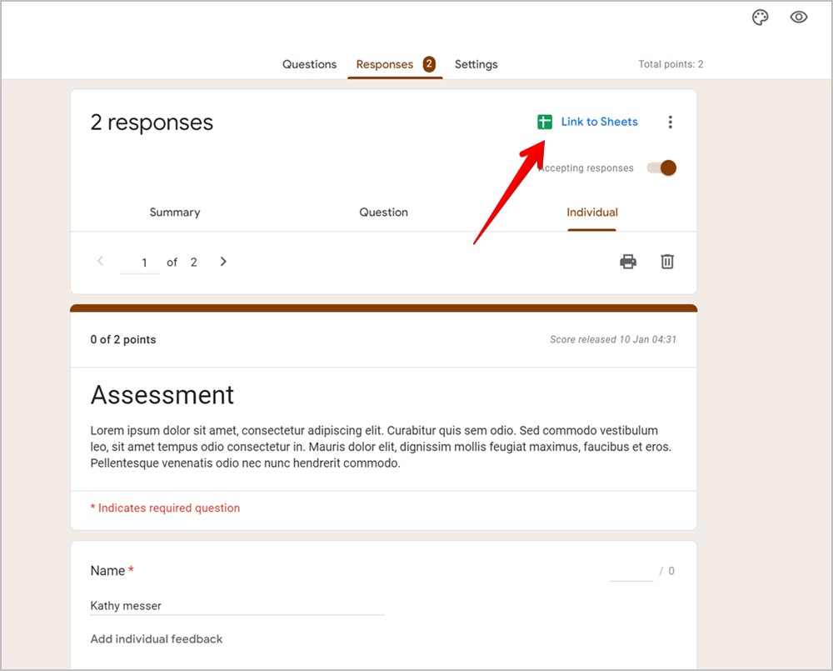The height and width of the screenshot is (671, 833).
Task: Switch to the Questions tab
Action: pos(309,64)
